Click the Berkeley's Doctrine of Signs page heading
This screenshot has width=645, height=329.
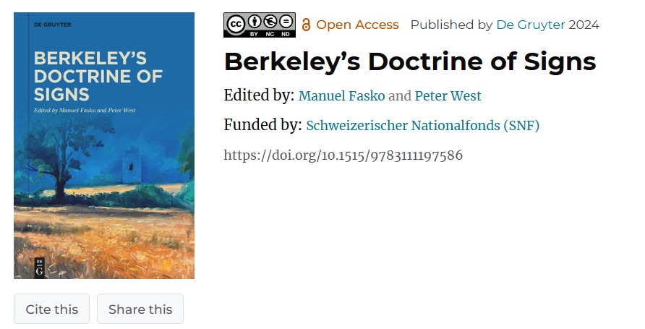[x=410, y=61]
